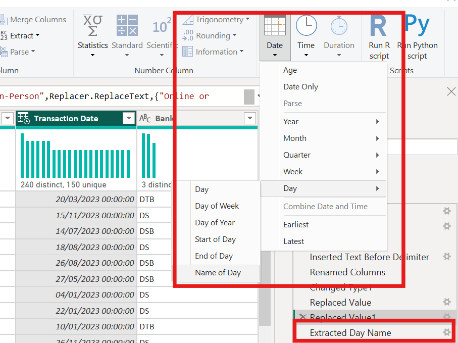Open gear for Inserted Text Before Delimiter
The width and height of the screenshot is (458, 343).
click(446, 257)
